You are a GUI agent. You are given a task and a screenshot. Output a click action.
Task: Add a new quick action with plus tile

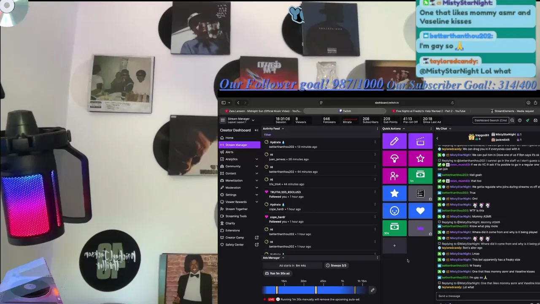coord(394,245)
